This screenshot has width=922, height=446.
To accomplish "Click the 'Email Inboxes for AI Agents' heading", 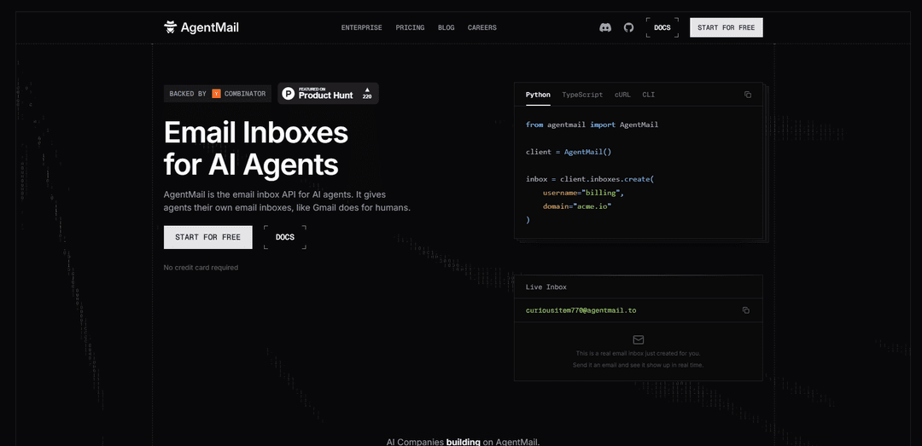I will click(256, 148).
